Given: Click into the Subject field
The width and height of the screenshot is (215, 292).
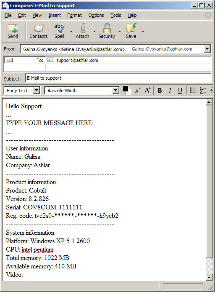Looking at the screenshot, I should click(118, 78).
